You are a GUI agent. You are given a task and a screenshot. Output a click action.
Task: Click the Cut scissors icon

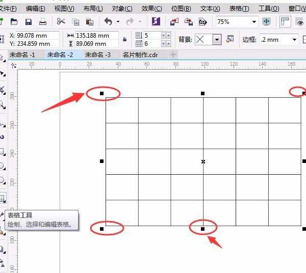[x=61, y=21]
